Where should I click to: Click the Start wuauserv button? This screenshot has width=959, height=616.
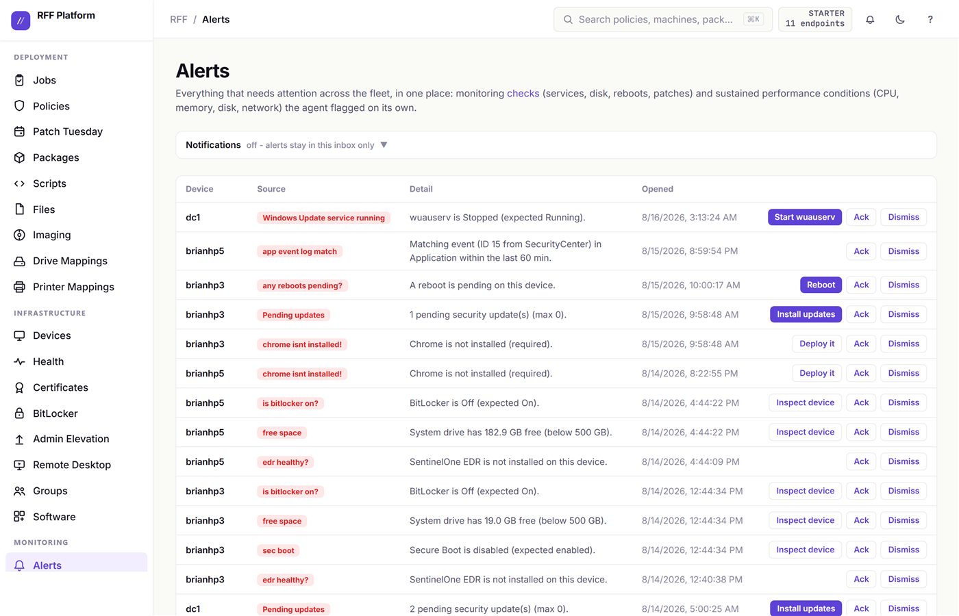pyautogui.click(x=805, y=217)
